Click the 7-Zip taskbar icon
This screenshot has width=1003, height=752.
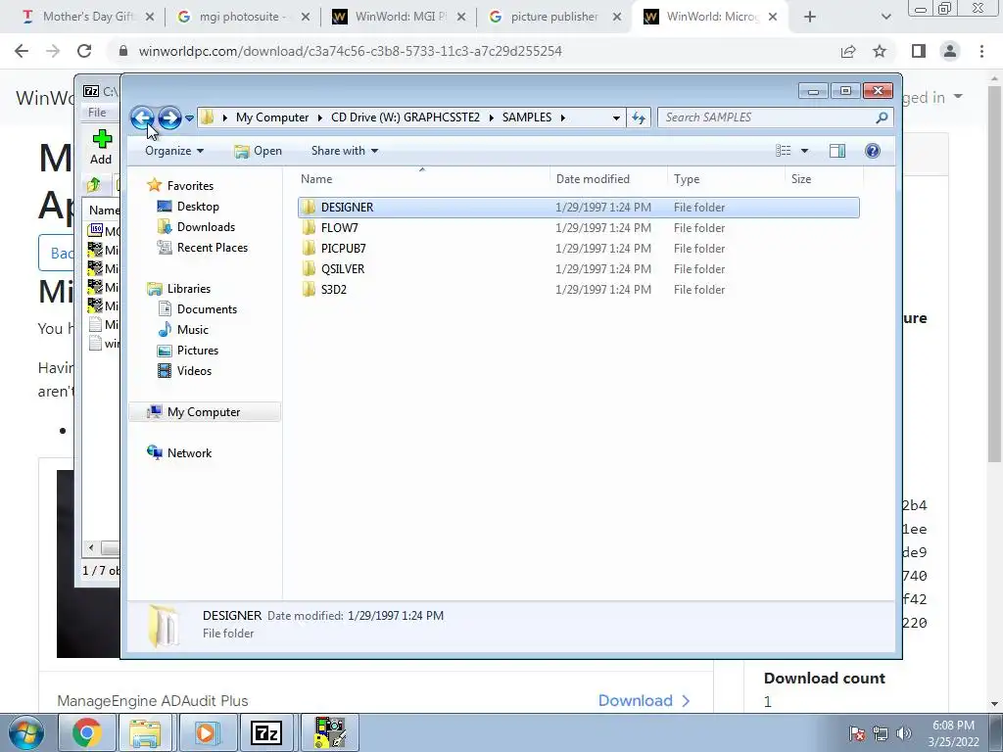266,732
